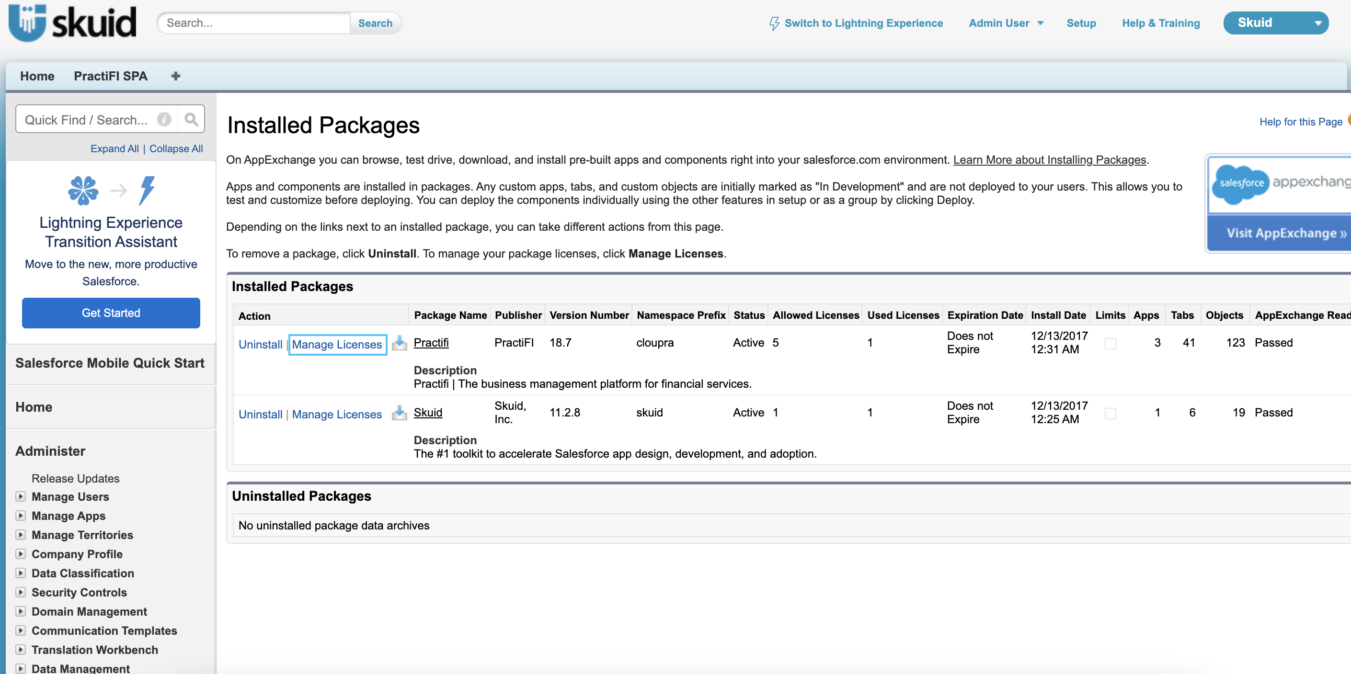Click the header Search input field
The image size is (1351, 674).
254,23
